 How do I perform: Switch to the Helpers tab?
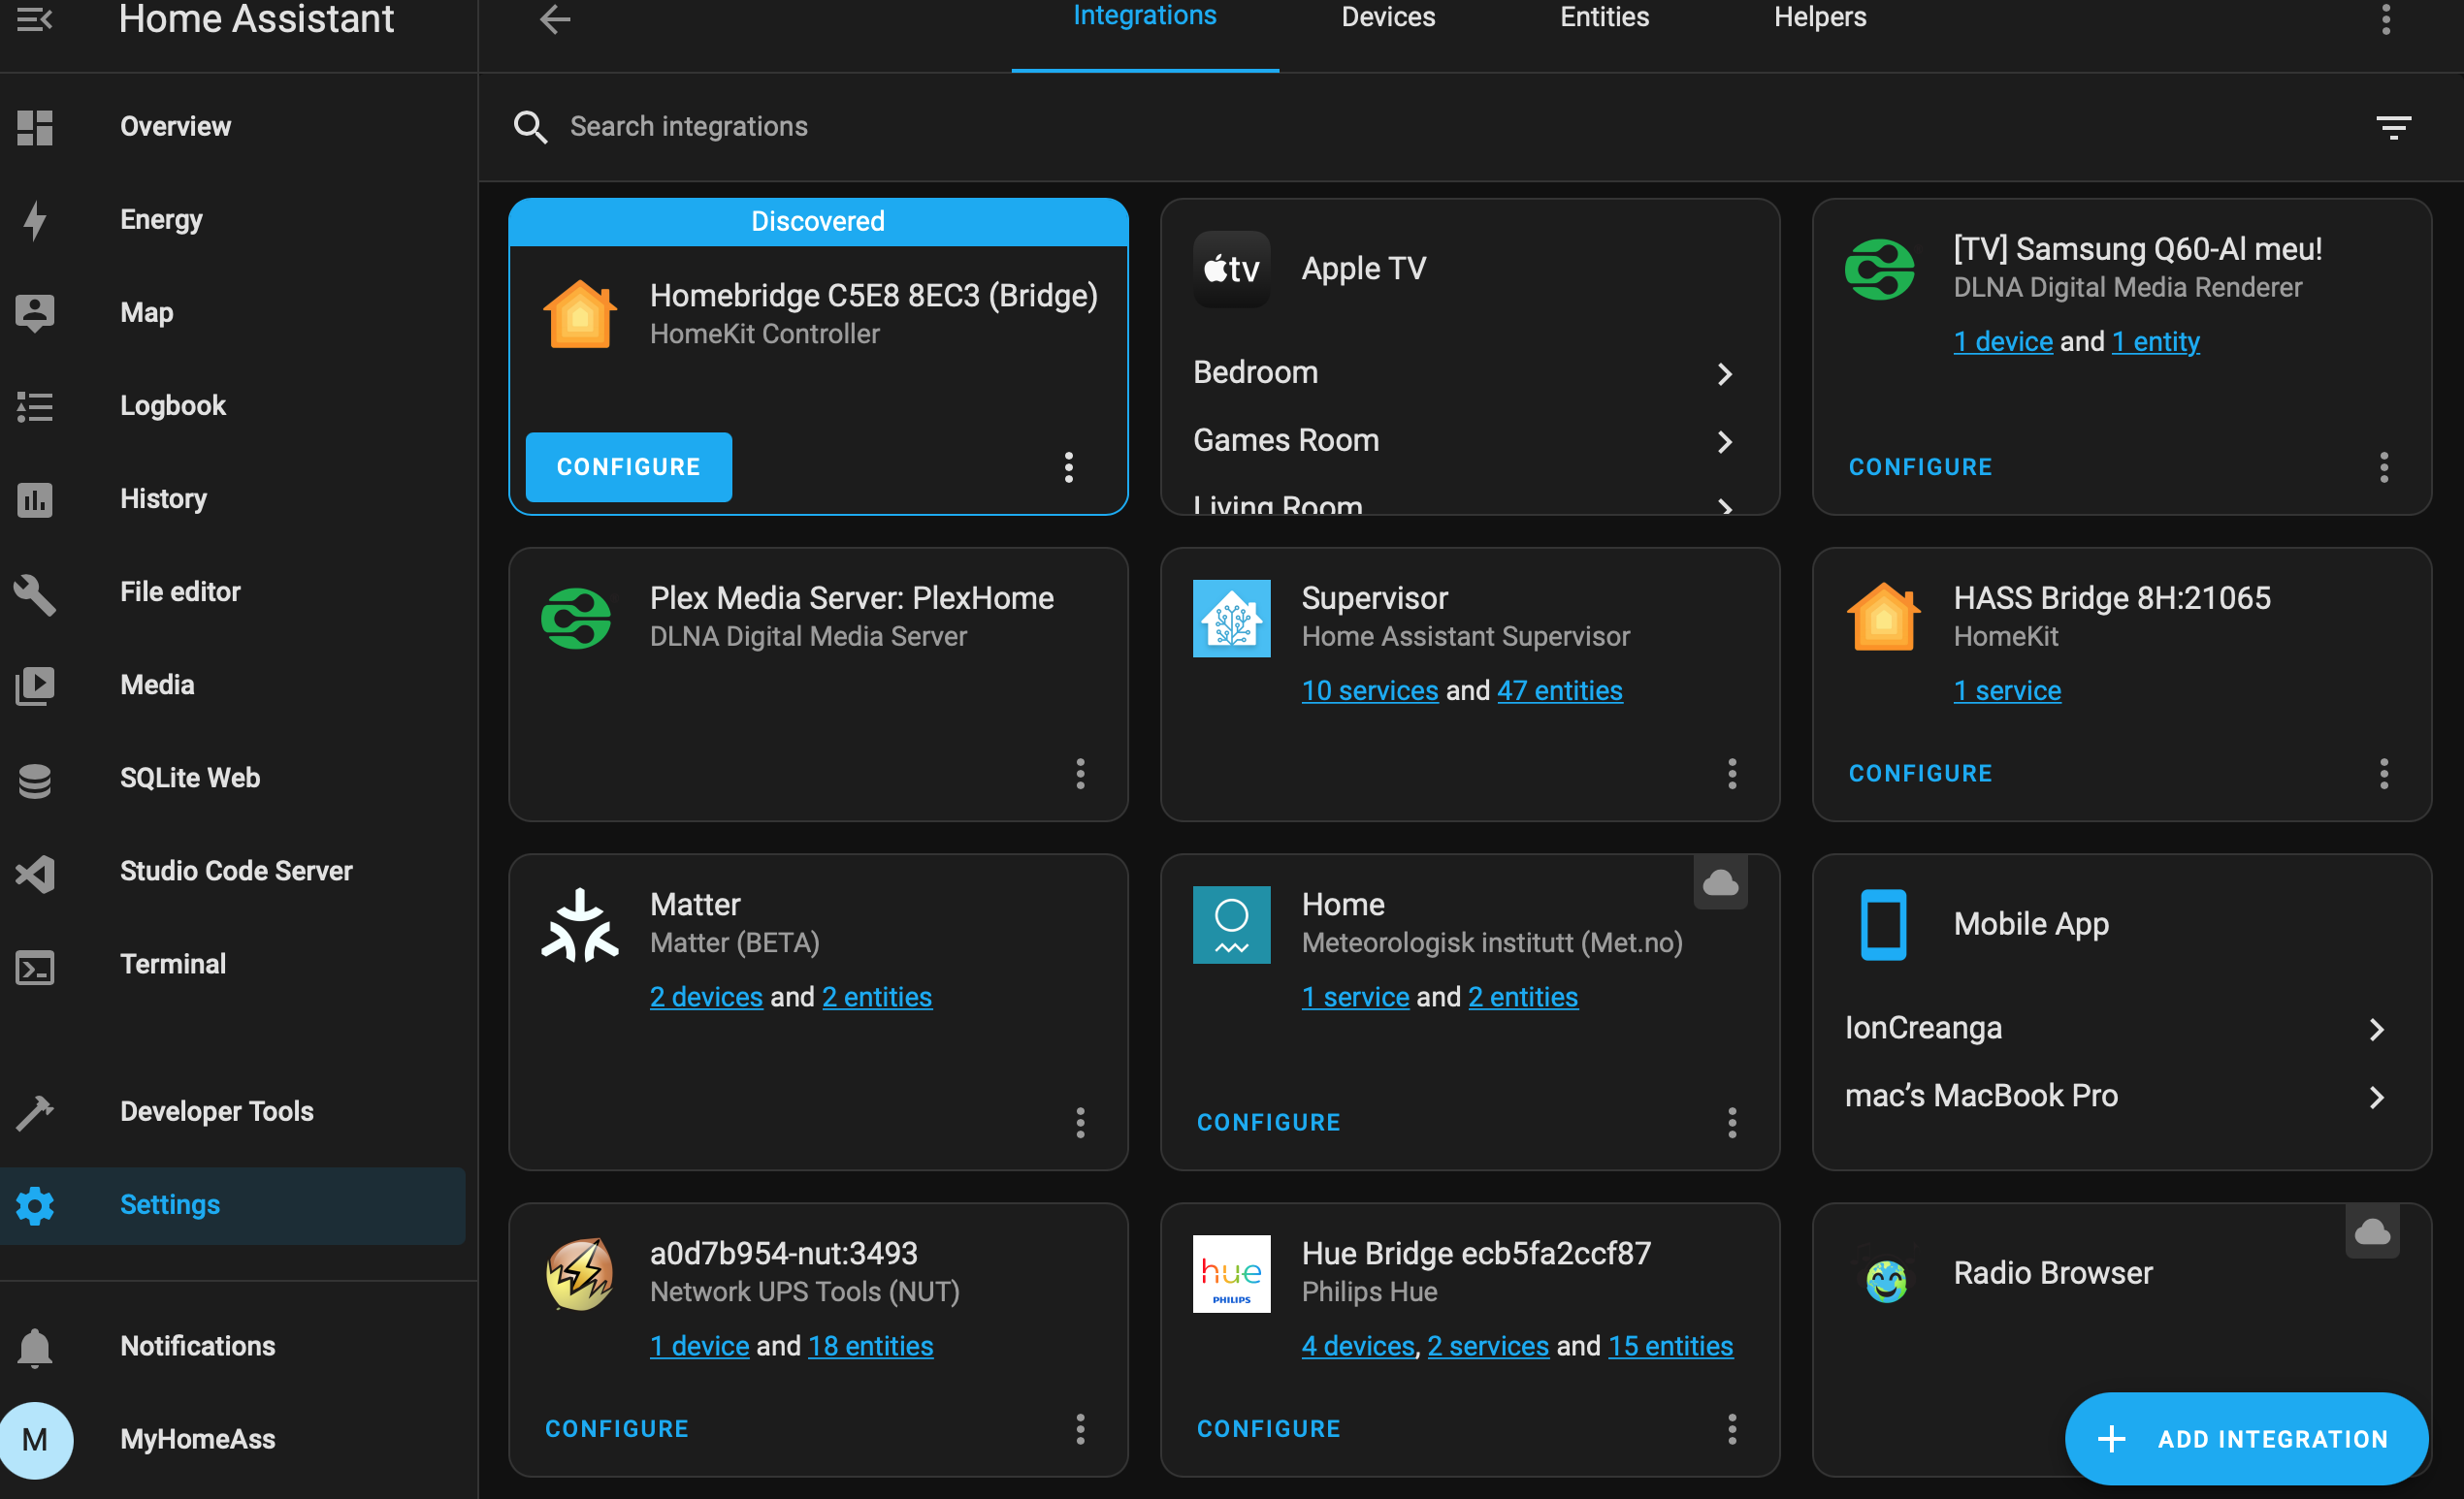point(1818,17)
